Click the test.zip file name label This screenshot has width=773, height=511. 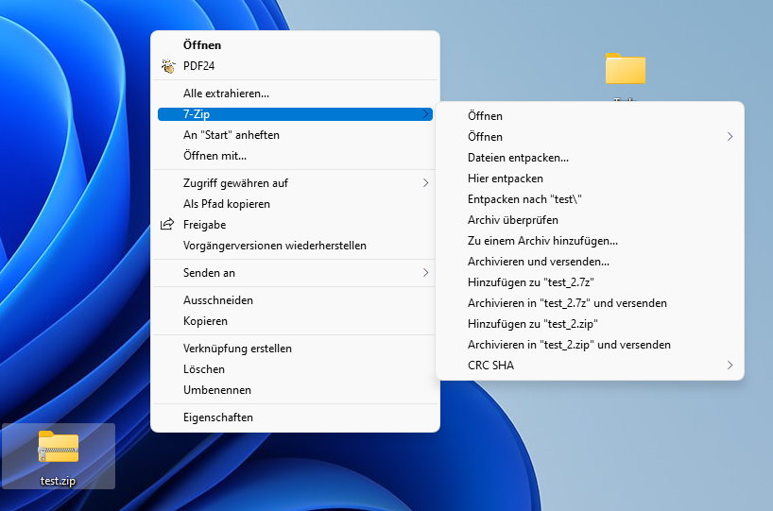58,481
